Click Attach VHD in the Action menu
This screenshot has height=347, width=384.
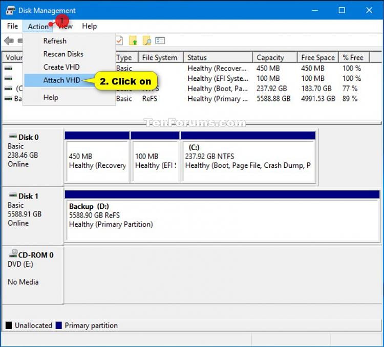(x=62, y=80)
